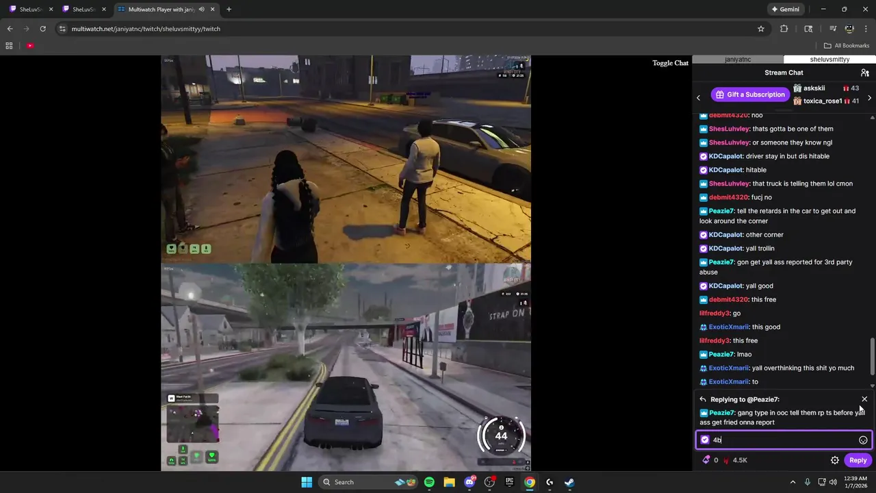Image resolution: width=876 pixels, height=493 pixels.
Task: Go back to the previous page
Action: (x=10, y=29)
